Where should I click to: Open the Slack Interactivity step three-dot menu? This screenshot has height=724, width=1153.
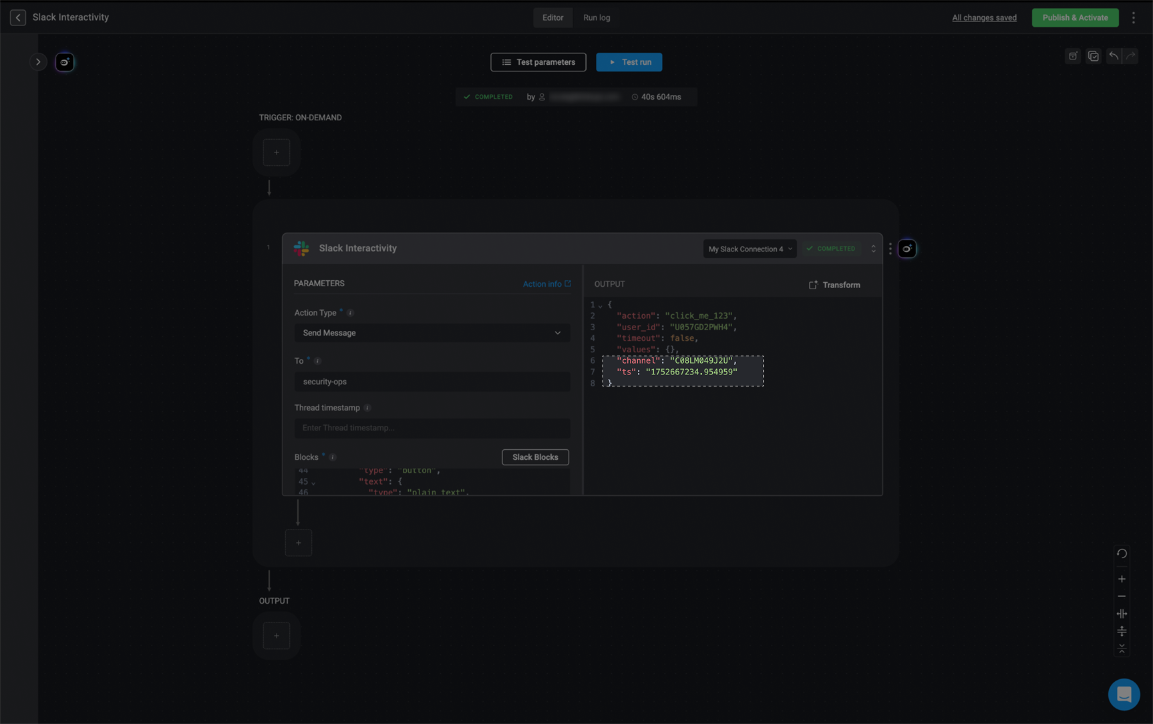890,249
